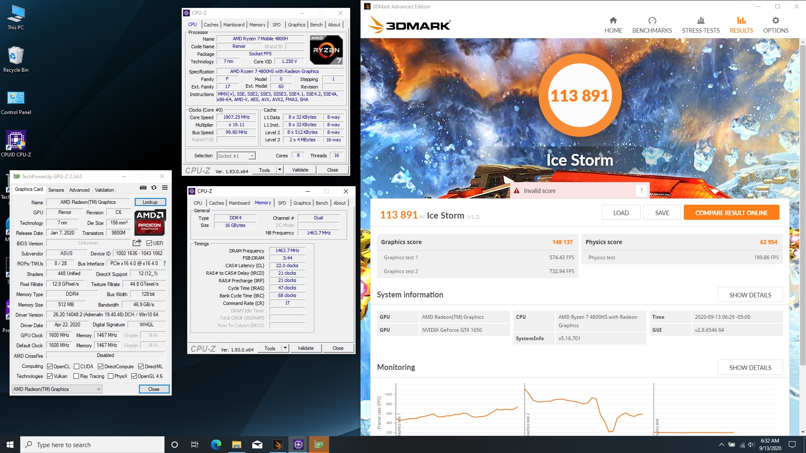Click Validate in top CPU-Z window
This screenshot has height=453, width=806.
point(300,170)
